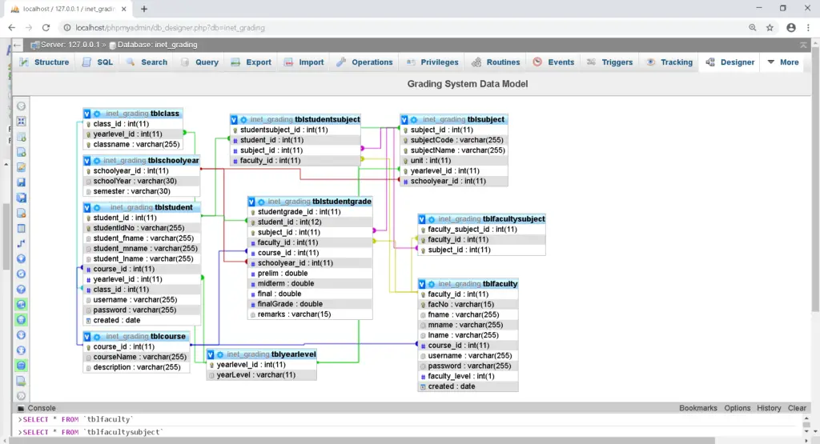Click the gear icon on tblstudentgrade header
The image size is (820, 444).
(x=262, y=202)
